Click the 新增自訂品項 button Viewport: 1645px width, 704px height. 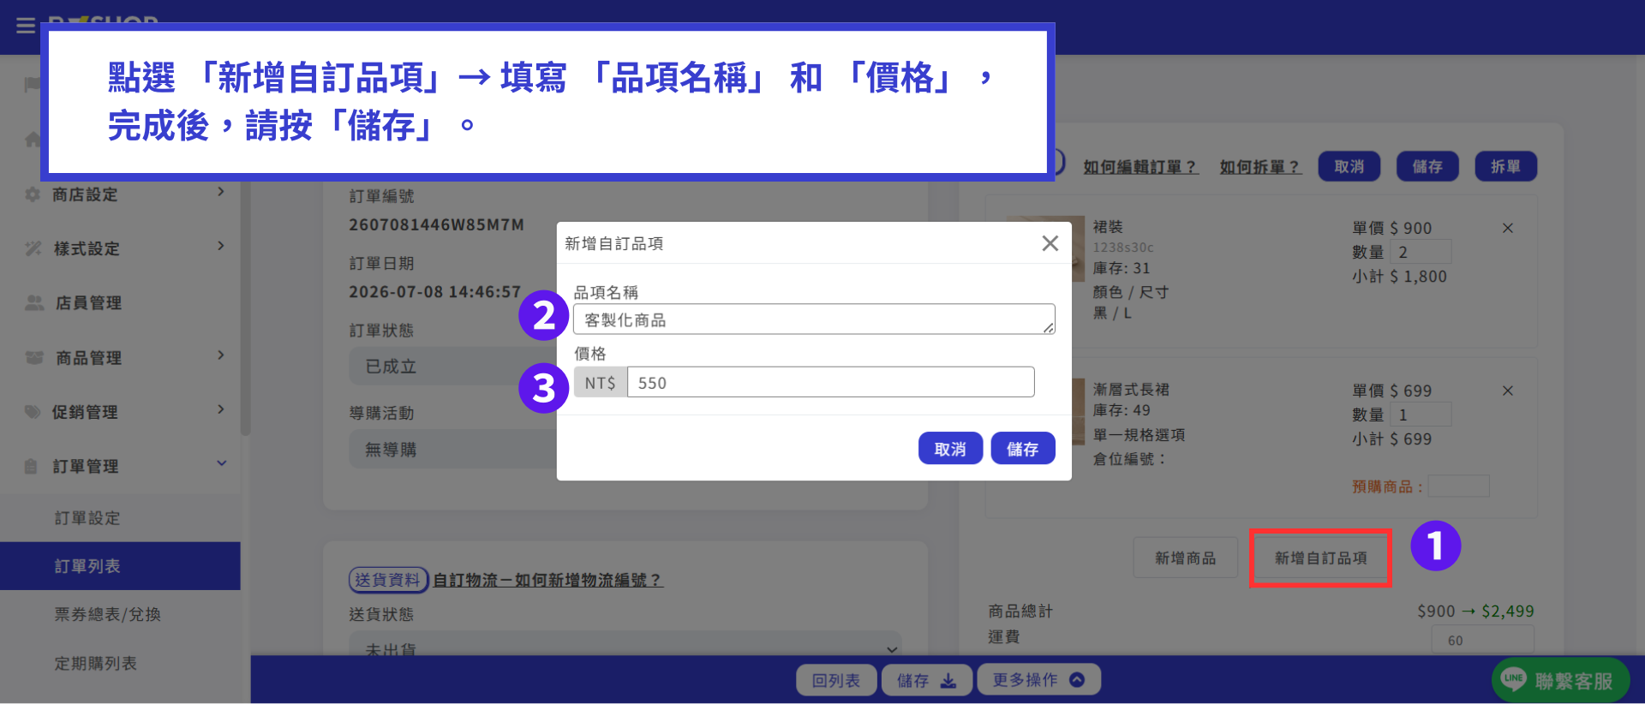pyautogui.click(x=1320, y=558)
